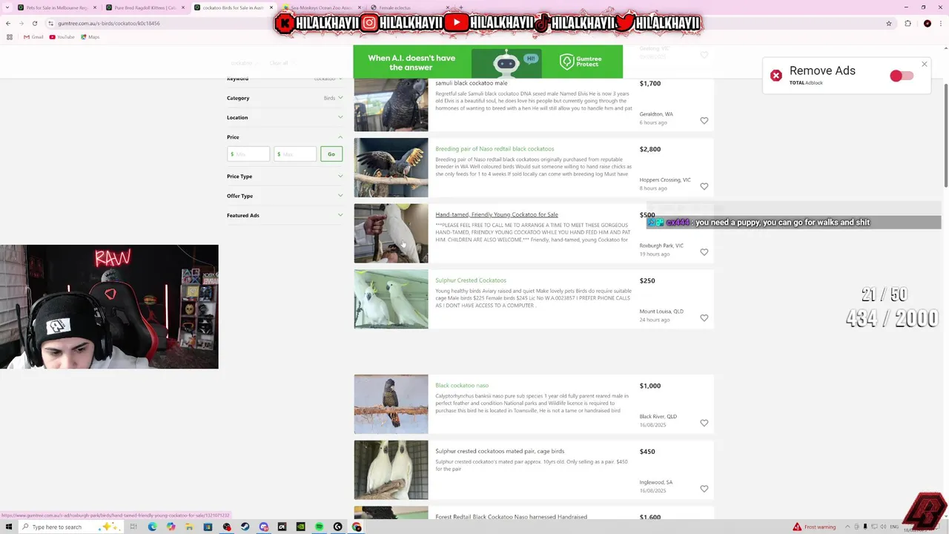Viewport: 949px width, 534px height.
Task: Open the black cockatoo on perch thumbnail
Action: click(x=391, y=404)
